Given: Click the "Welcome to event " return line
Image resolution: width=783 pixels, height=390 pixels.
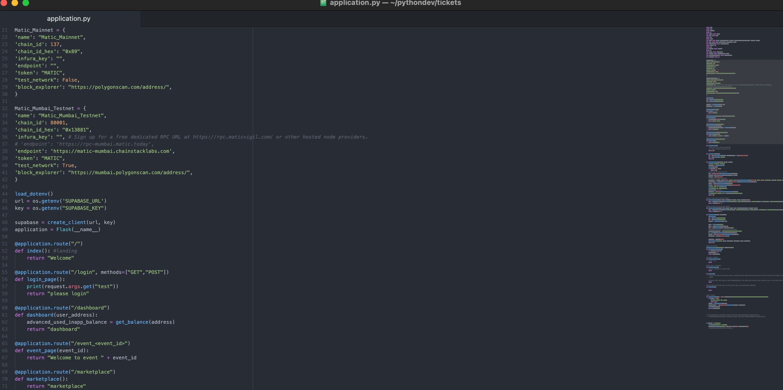Looking at the screenshot, I should [x=81, y=358].
